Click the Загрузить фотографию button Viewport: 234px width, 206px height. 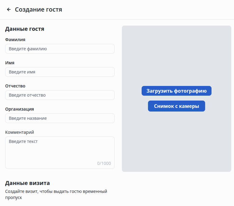(176, 91)
